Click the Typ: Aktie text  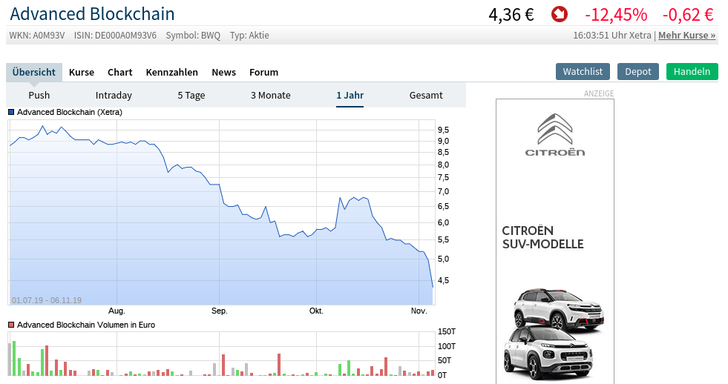[249, 36]
